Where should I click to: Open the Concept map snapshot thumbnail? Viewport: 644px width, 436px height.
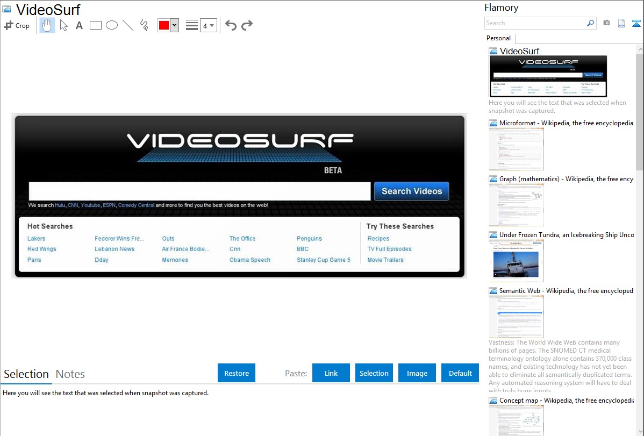click(x=516, y=421)
